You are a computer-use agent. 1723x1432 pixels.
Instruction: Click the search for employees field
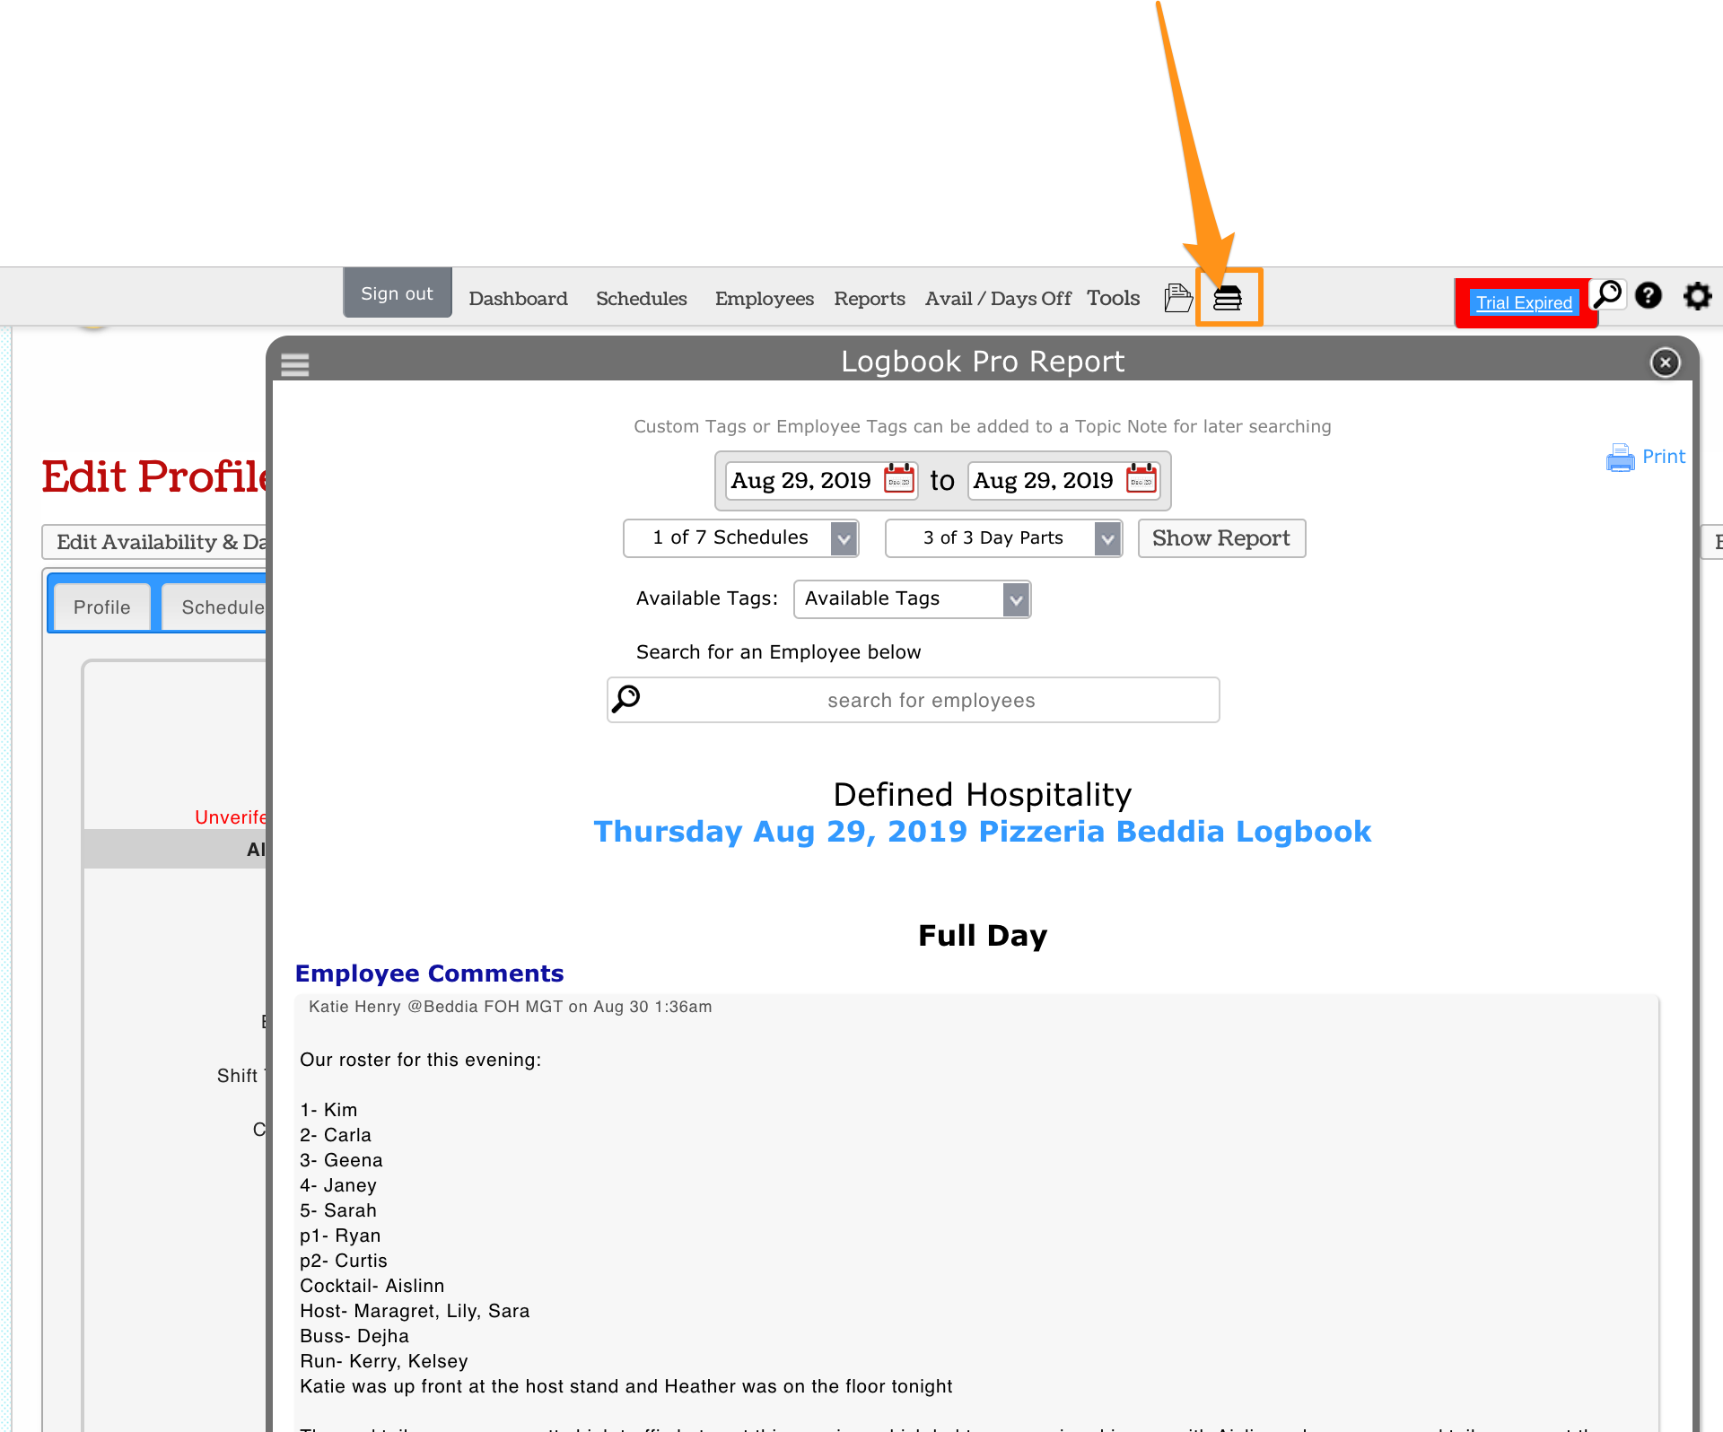930,701
